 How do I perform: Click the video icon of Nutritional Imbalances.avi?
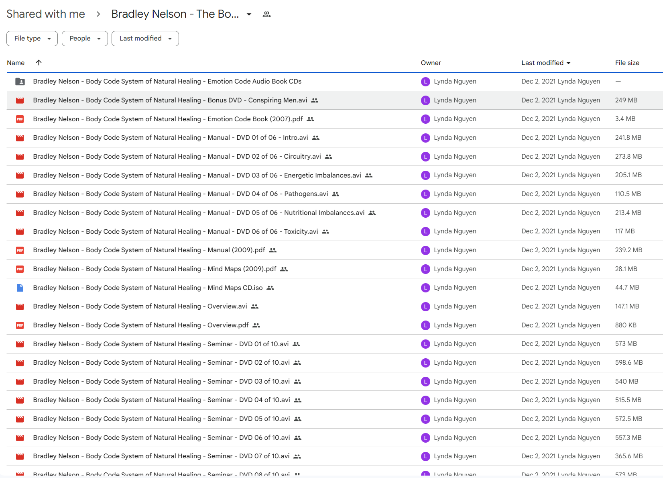[x=20, y=213]
